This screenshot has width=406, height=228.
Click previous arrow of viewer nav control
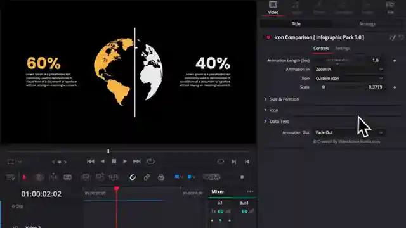point(53,162)
